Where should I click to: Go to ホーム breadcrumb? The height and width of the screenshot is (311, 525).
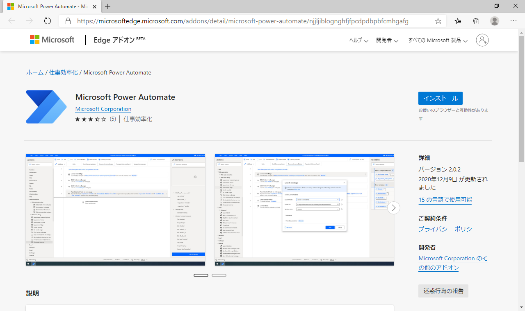[x=35, y=72]
